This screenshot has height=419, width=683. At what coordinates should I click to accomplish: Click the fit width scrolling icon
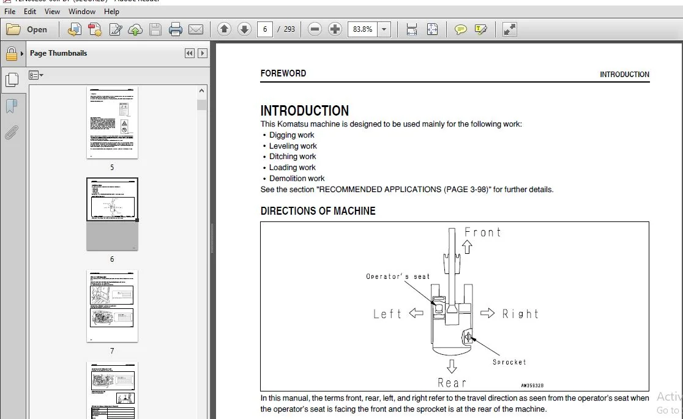(x=412, y=29)
